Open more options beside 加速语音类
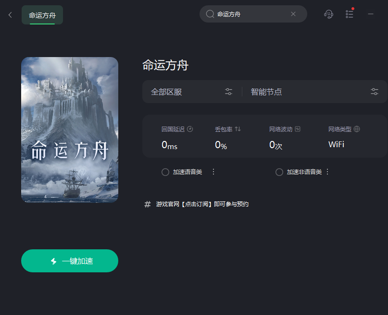This screenshot has height=315, width=388. 213,172
